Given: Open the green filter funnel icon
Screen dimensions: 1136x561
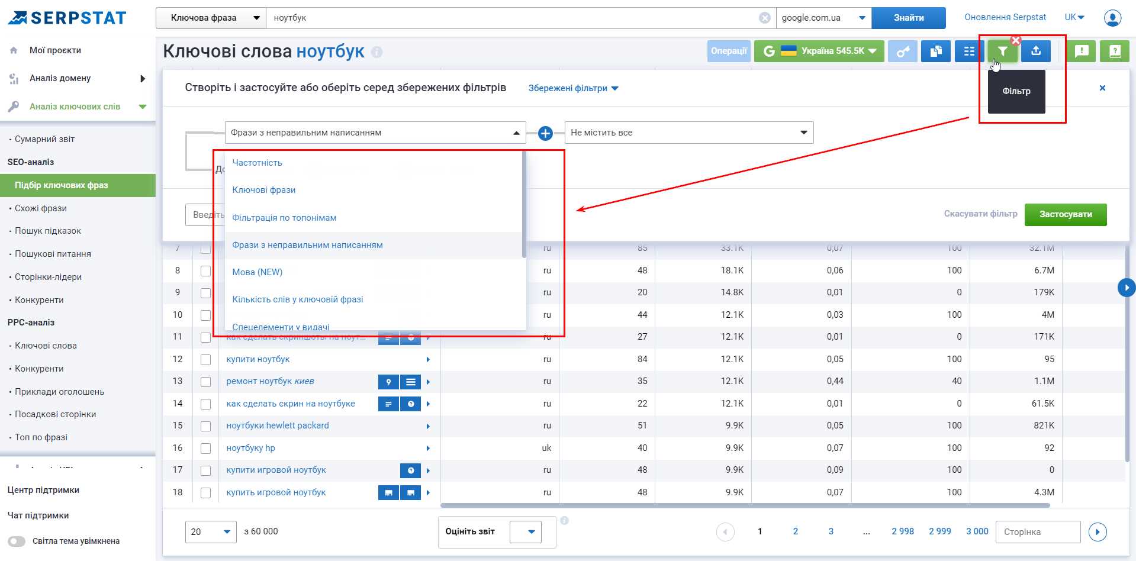Looking at the screenshot, I should click(x=1002, y=51).
